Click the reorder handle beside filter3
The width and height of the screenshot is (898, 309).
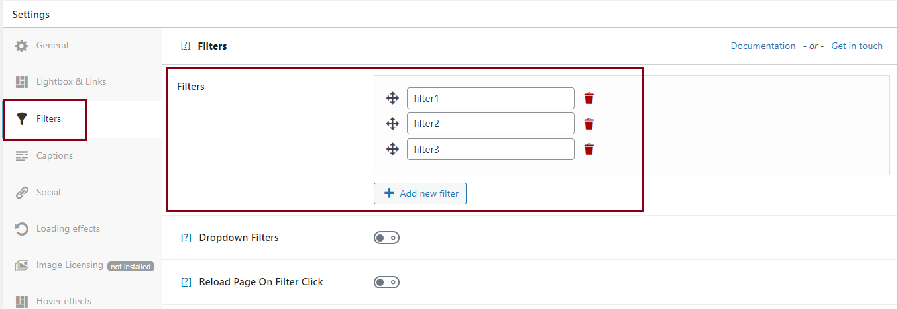[x=392, y=149]
